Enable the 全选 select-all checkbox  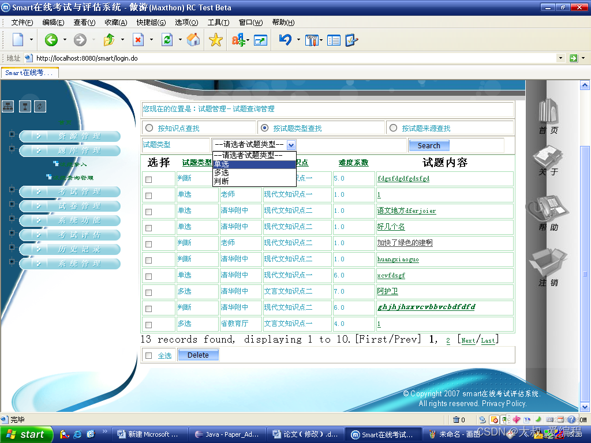[148, 355]
